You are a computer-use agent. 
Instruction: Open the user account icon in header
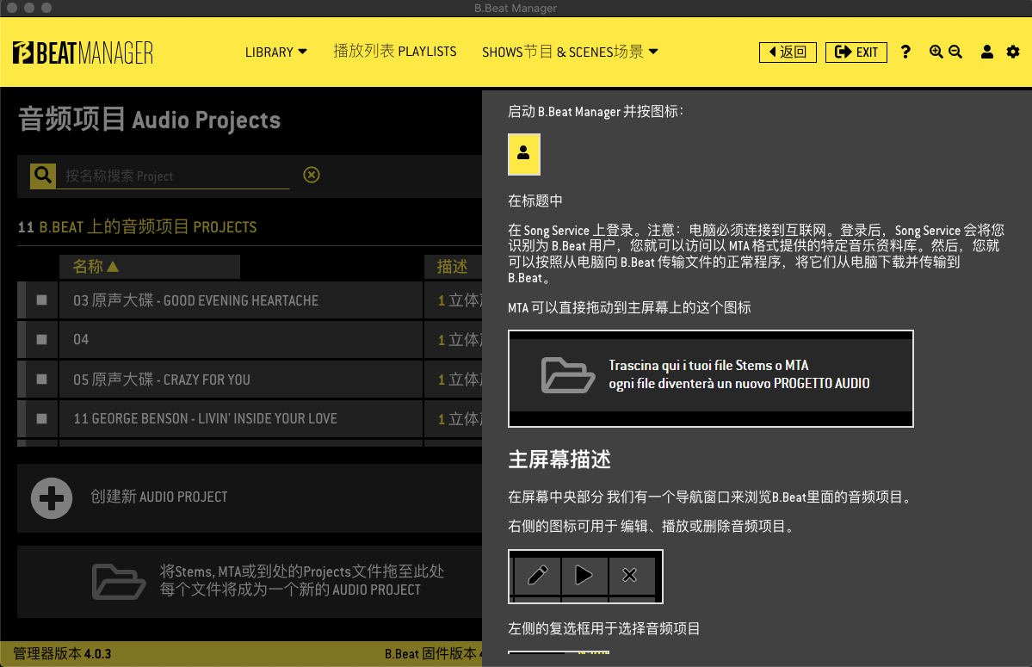[986, 52]
